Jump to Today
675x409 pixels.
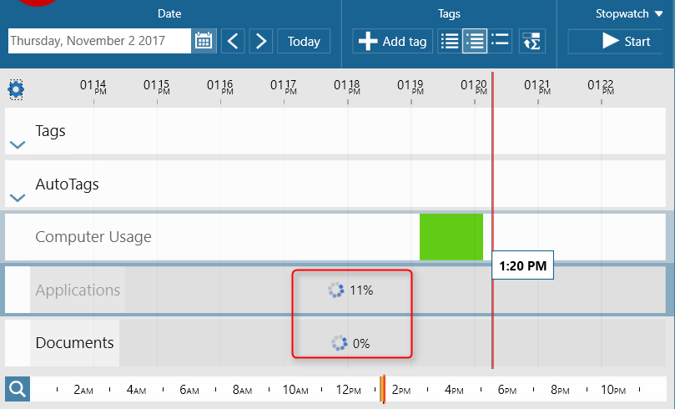(x=304, y=41)
